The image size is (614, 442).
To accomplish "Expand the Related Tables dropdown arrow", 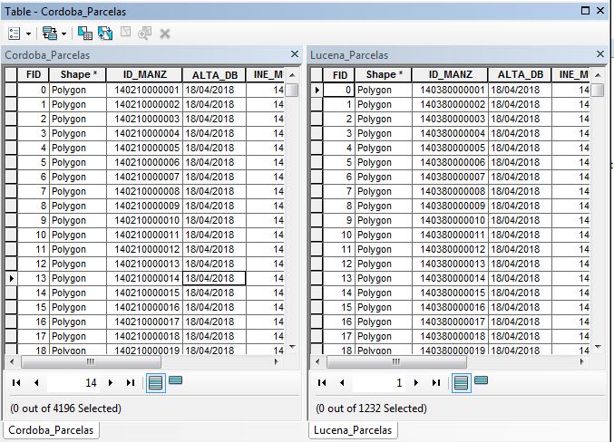I will pos(63,34).
